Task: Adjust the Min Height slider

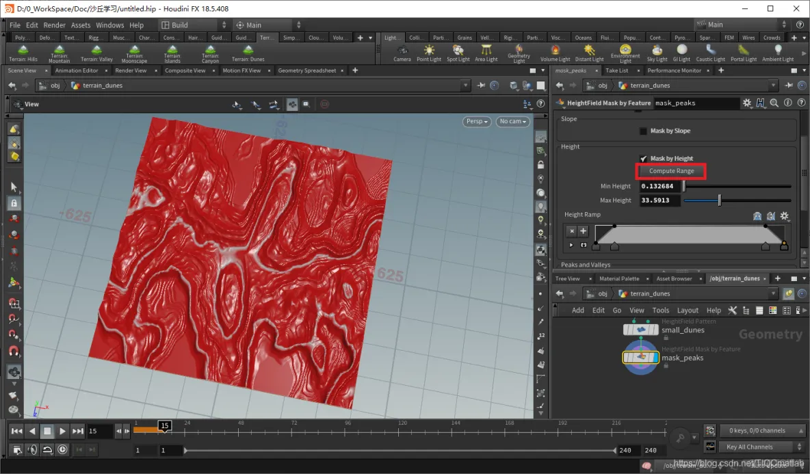Action: pyautogui.click(x=737, y=186)
